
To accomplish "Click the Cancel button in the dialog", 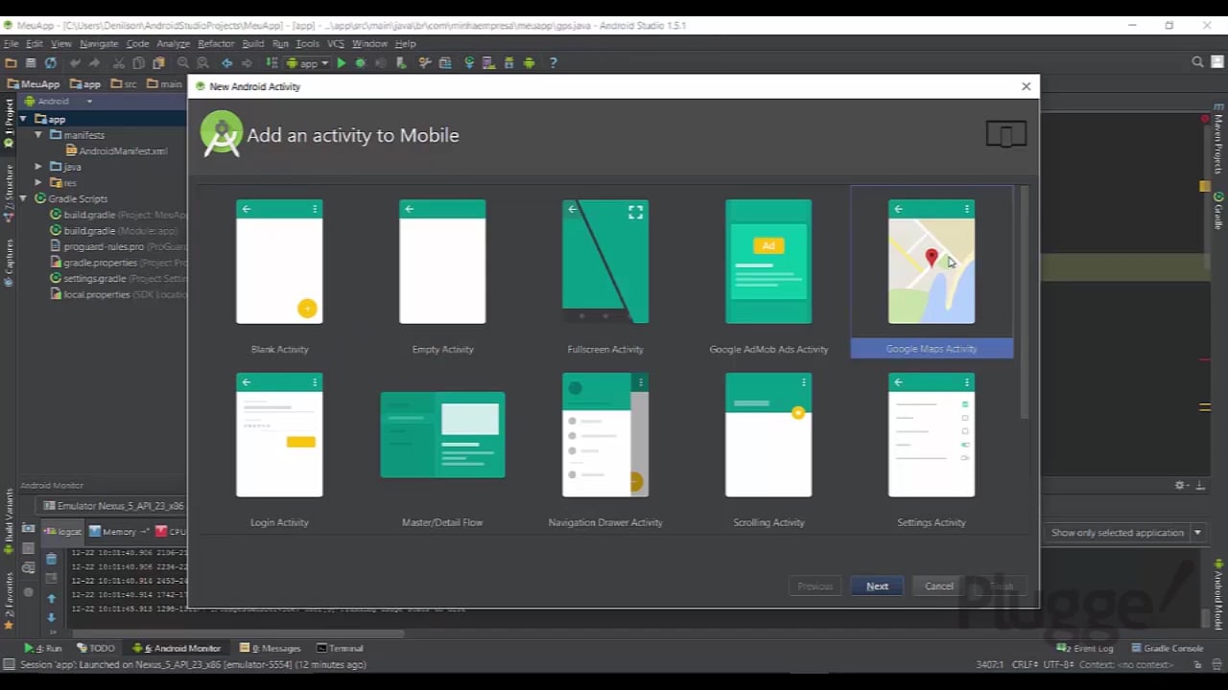I will tap(939, 586).
